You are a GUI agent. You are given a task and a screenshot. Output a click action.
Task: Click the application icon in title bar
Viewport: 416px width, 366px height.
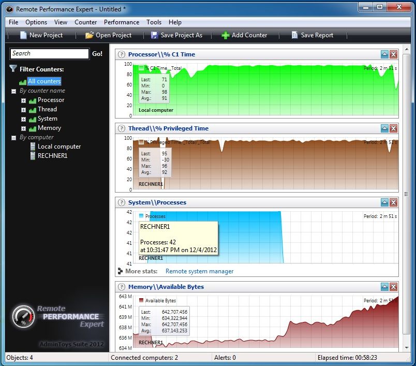point(9,9)
